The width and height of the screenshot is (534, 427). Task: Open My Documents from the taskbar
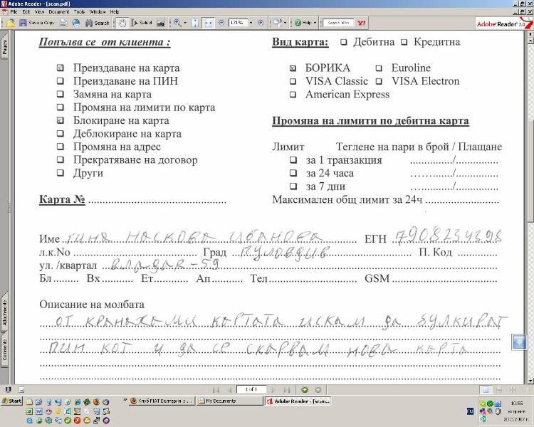pyautogui.click(x=227, y=401)
